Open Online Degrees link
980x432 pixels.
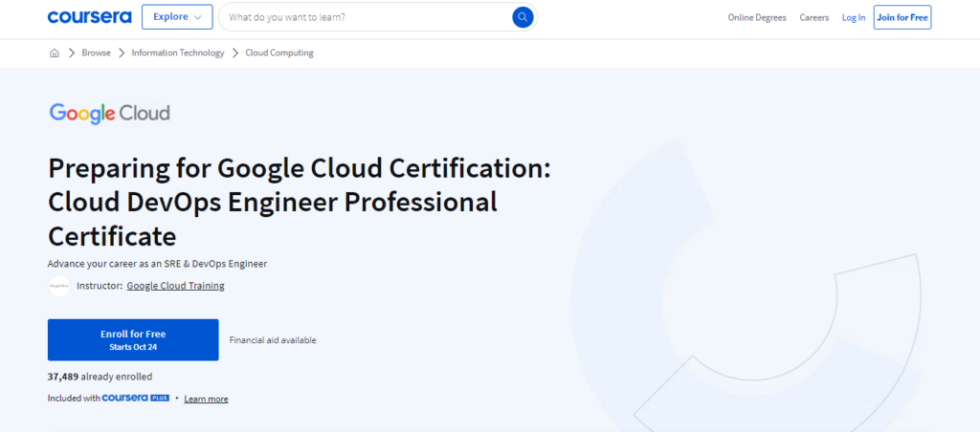click(757, 17)
